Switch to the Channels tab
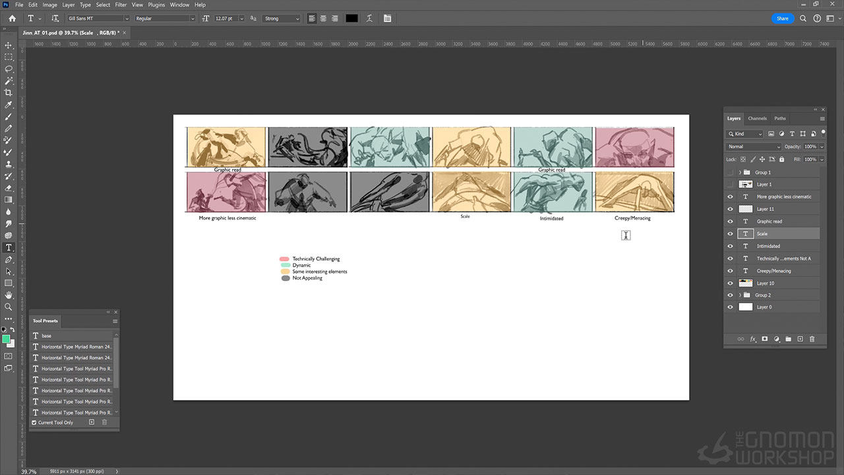844x475 pixels. 757,119
